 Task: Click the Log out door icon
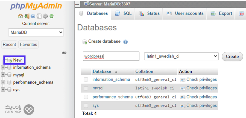27,16
